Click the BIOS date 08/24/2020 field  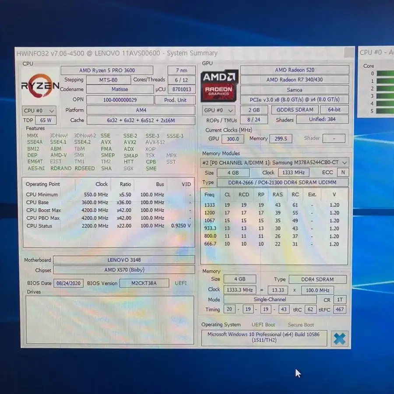68,283
